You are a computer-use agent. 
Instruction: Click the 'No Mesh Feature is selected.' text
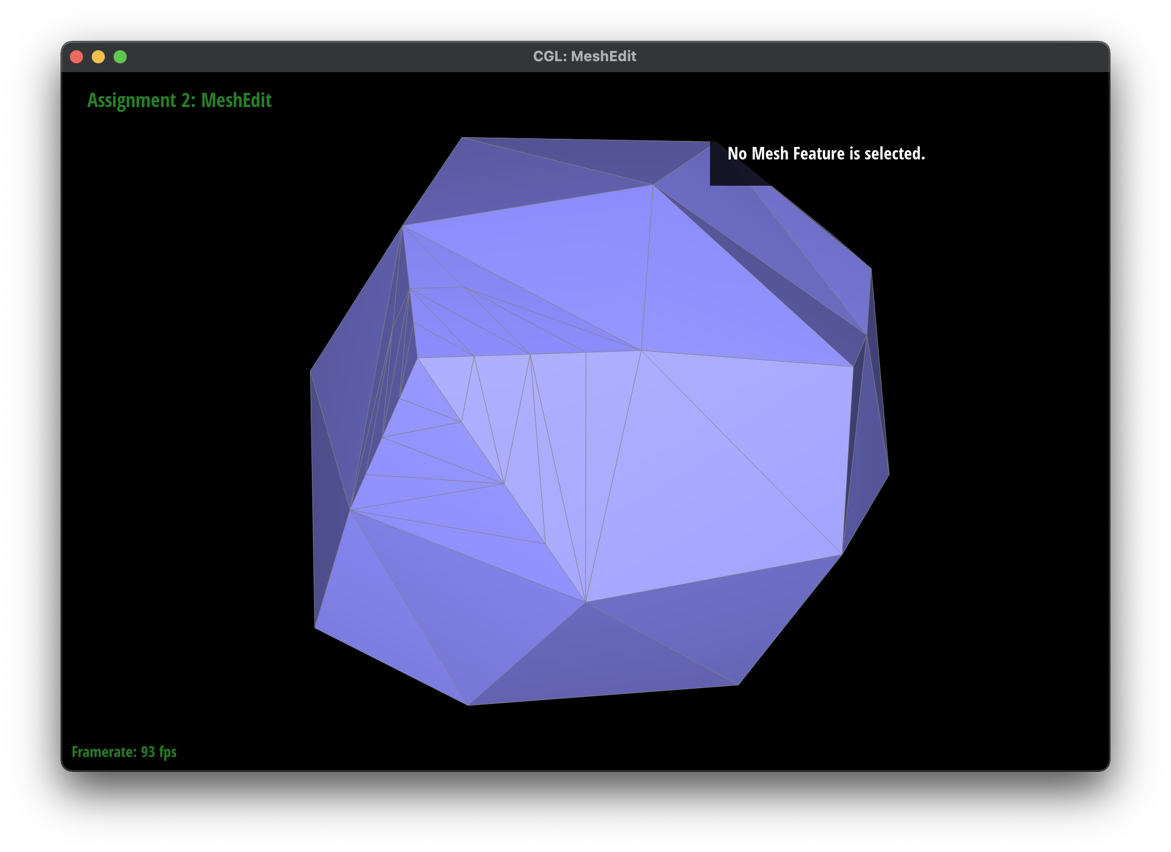point(826,153)
